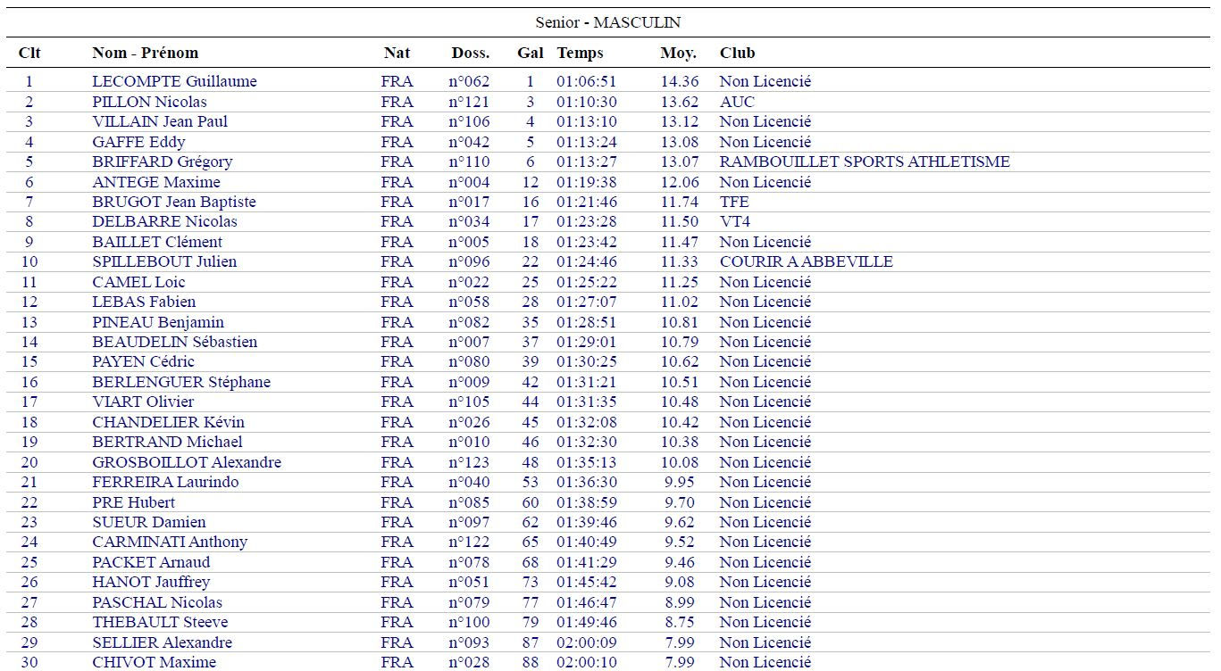Select the name LEBAS Fabien
The width and height of the screenshot is (1221, 671).
tap(144, 302)
